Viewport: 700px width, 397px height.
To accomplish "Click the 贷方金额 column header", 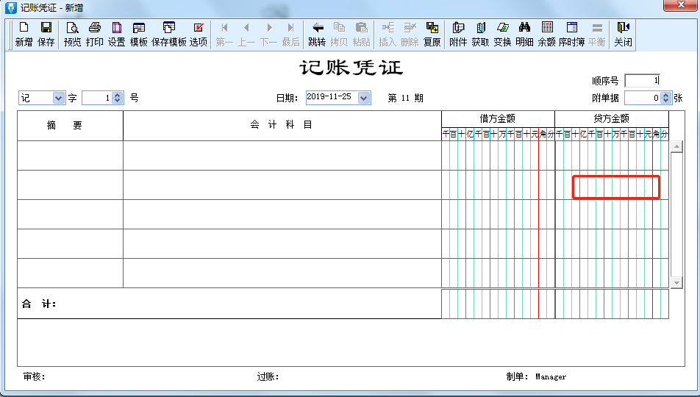I will point(612,119).
